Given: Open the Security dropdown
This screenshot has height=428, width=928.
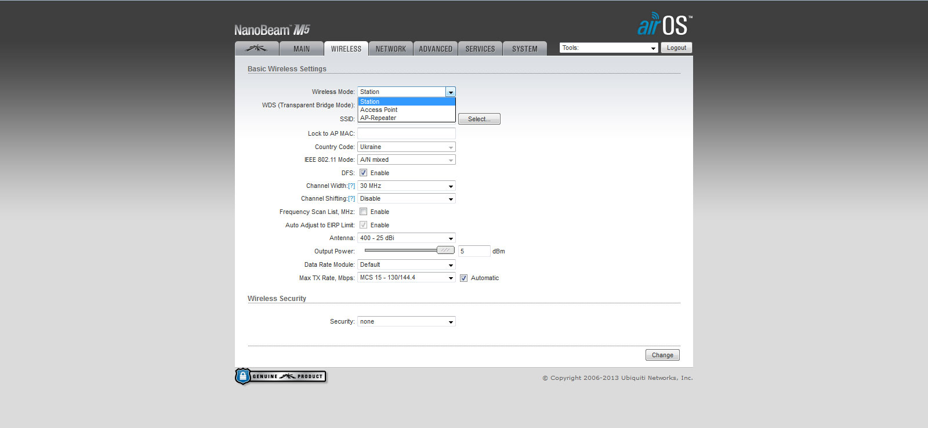Looking at the screenshot, I should (x=406, y=322).
